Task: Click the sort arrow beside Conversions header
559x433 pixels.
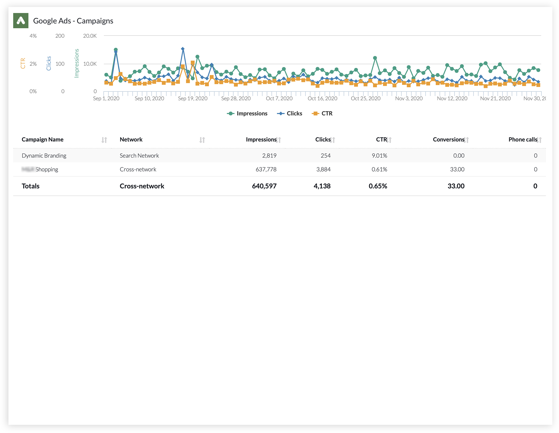Action: click(x=466, y=140)
